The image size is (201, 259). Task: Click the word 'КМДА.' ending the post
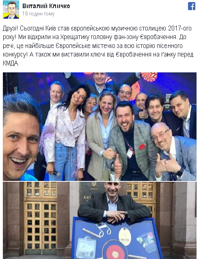[11, 63]
